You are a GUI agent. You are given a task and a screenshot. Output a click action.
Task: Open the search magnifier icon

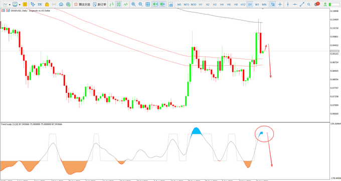pos(309,5)
